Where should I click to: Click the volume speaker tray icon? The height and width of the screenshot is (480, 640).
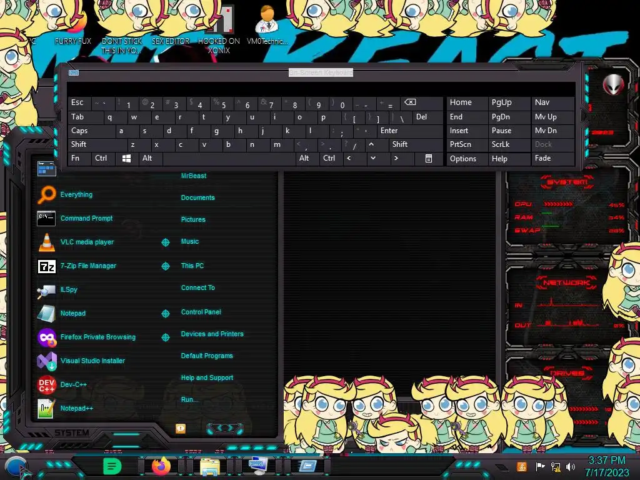point(570,466)
